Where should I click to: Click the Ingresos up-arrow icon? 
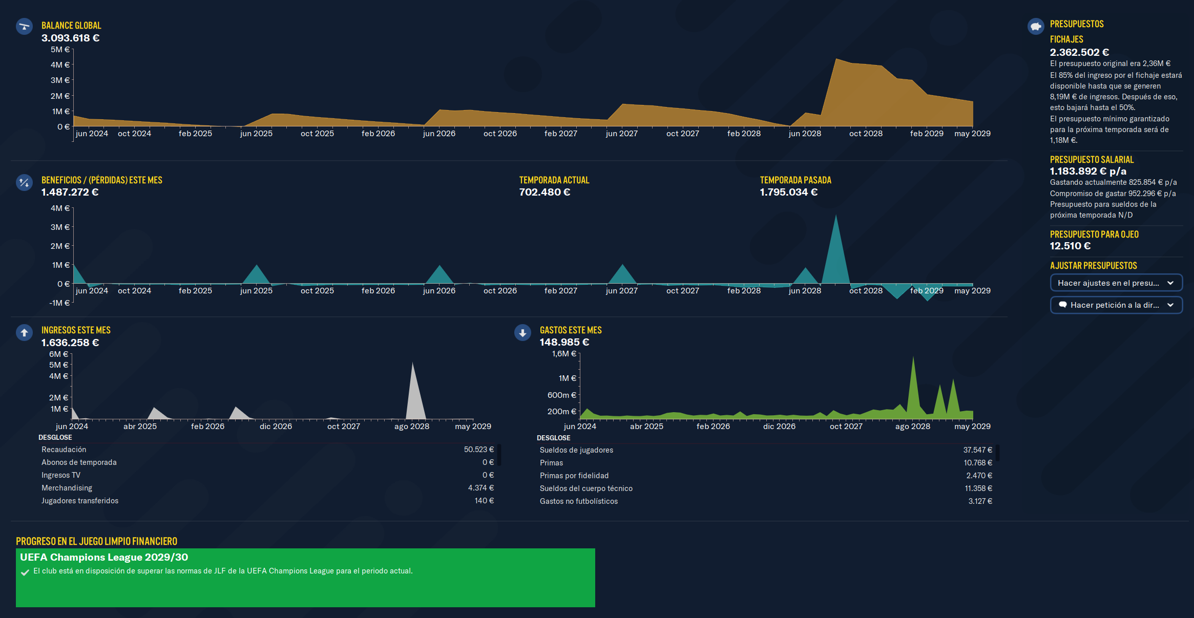(24, 333)
